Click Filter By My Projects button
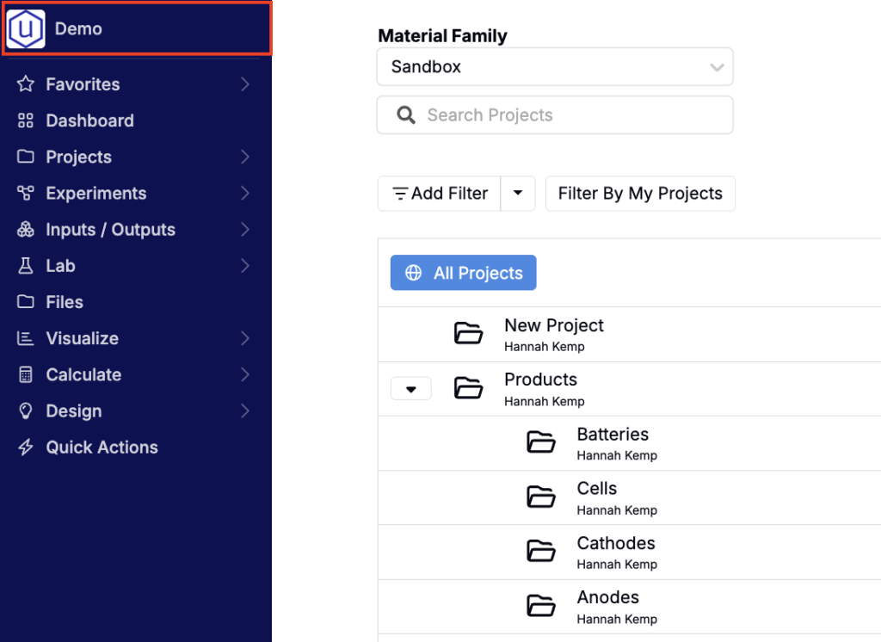The width and height of the screenshot is (881, 642). pyautogui.click(x=640, y=194)
